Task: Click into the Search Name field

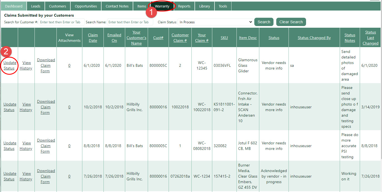Action: [130, 22]
